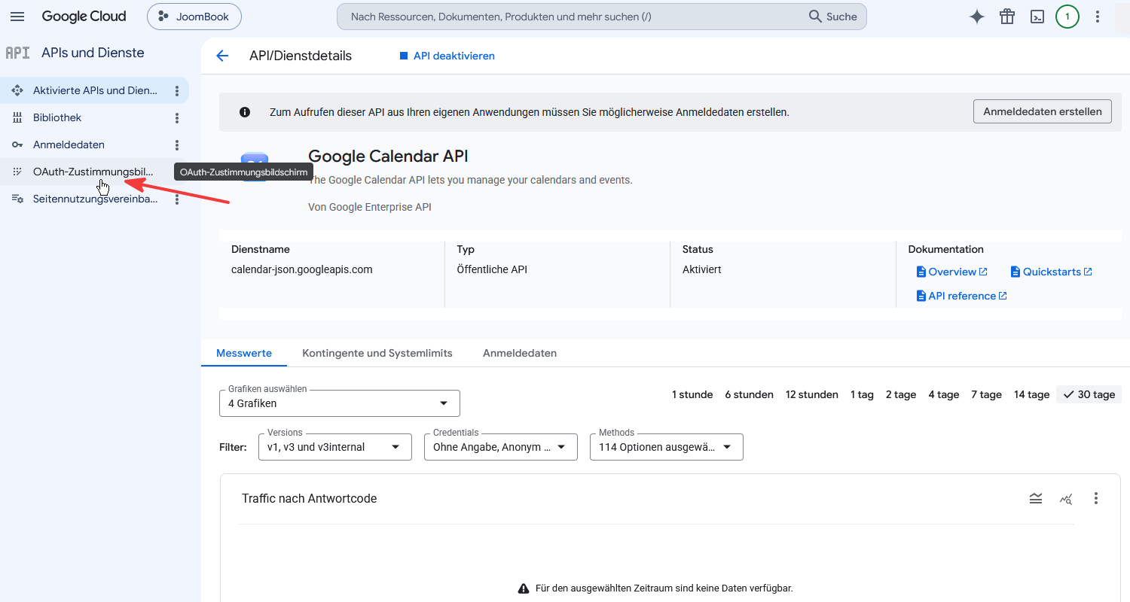Viewport: 1130px width, 602px height.
Task: Go back with the arrow icon
Action: (x=222, y=56)
